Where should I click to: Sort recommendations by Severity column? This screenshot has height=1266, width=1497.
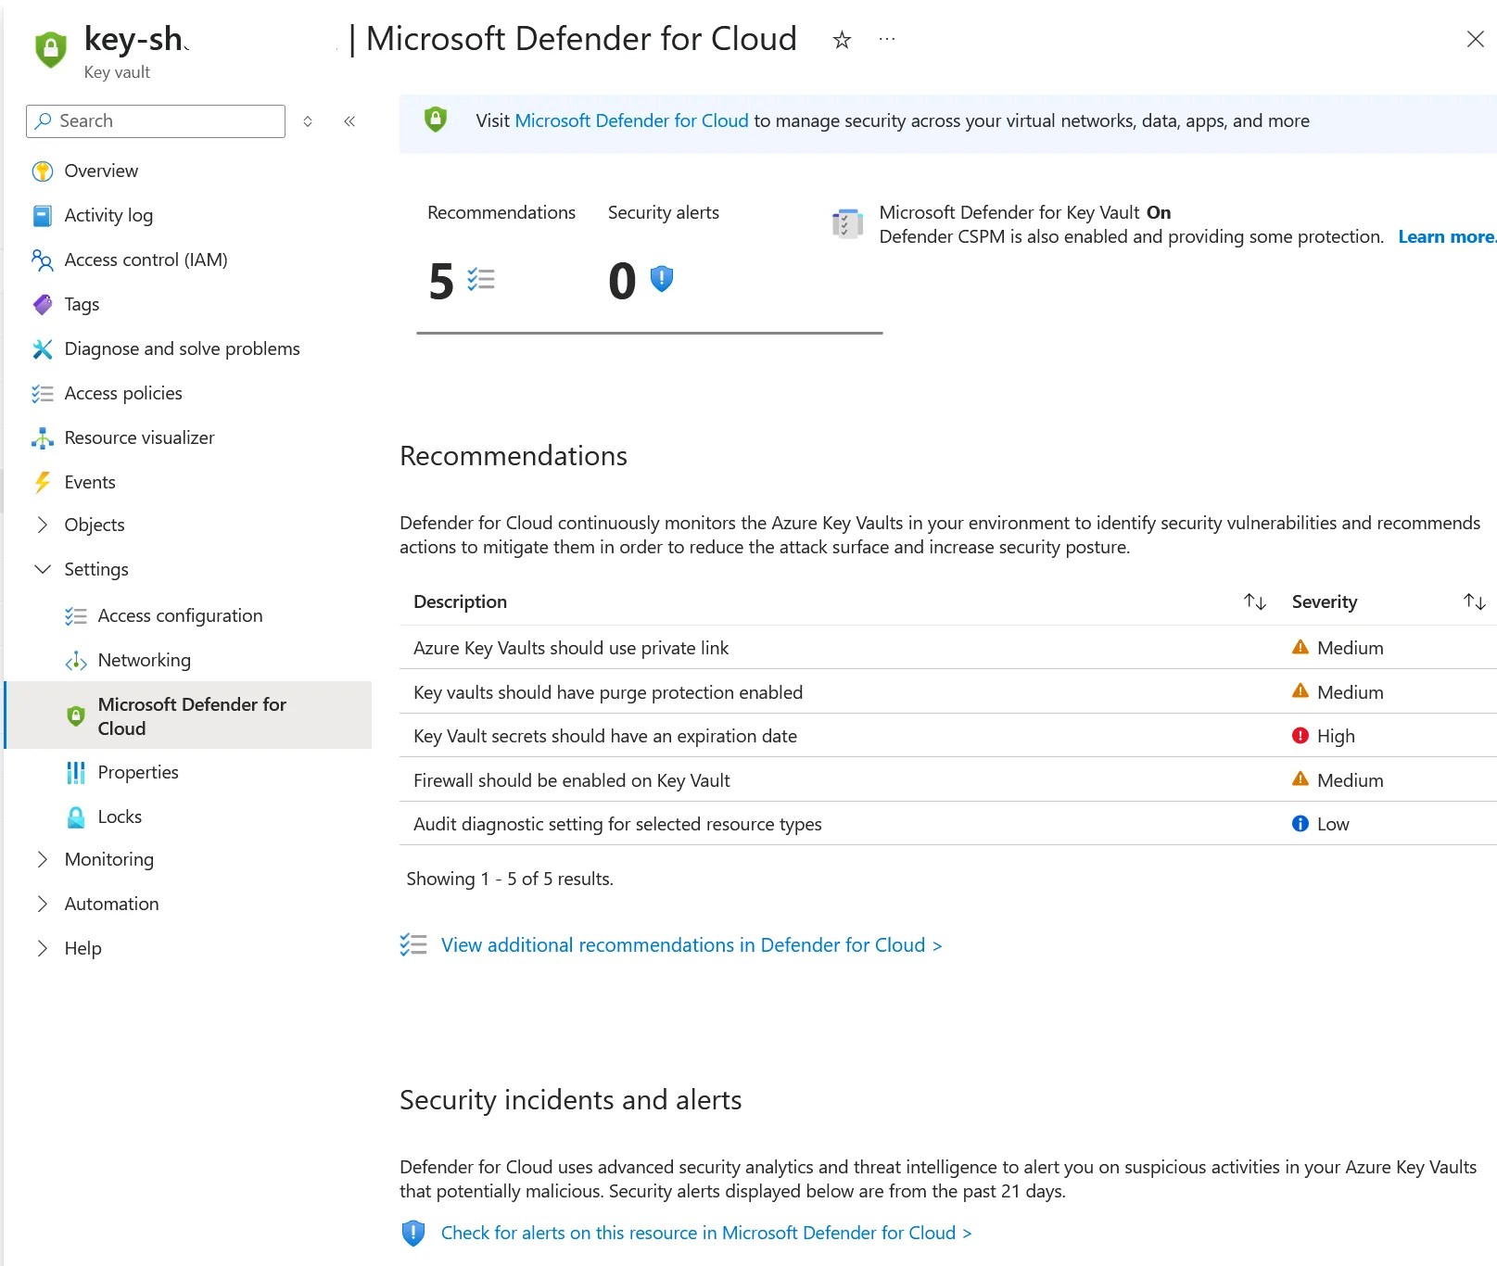[x=1474, y=602]
